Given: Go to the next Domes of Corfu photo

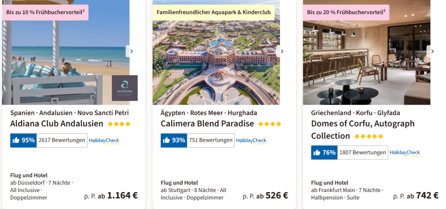Looking at the screenshot, I should pyautogui.click(x=432, y=51).
